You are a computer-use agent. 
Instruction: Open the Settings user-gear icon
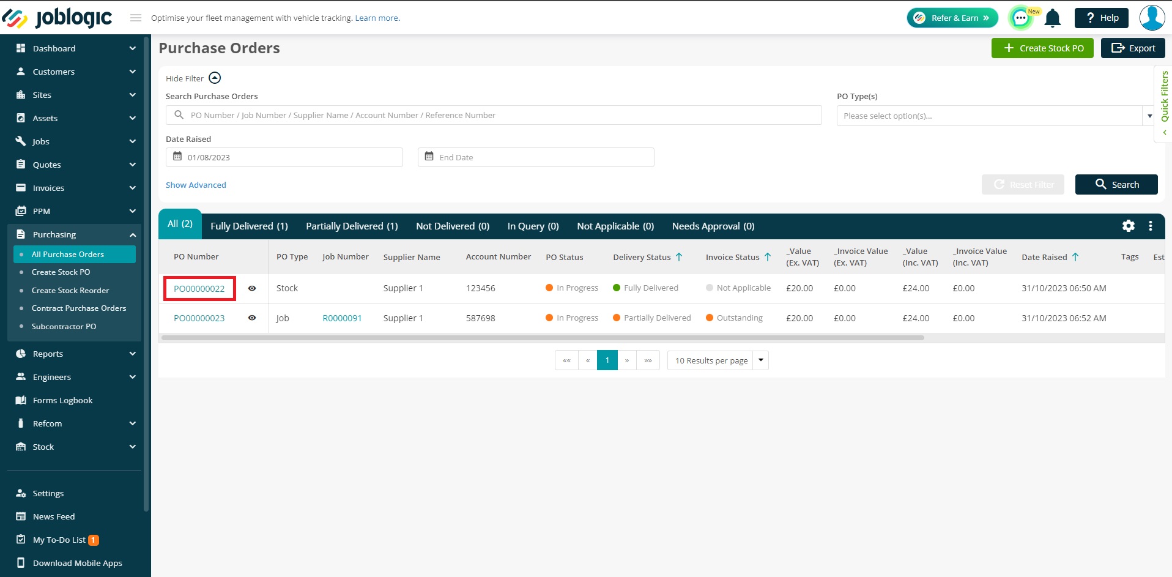tap(21, 493)
